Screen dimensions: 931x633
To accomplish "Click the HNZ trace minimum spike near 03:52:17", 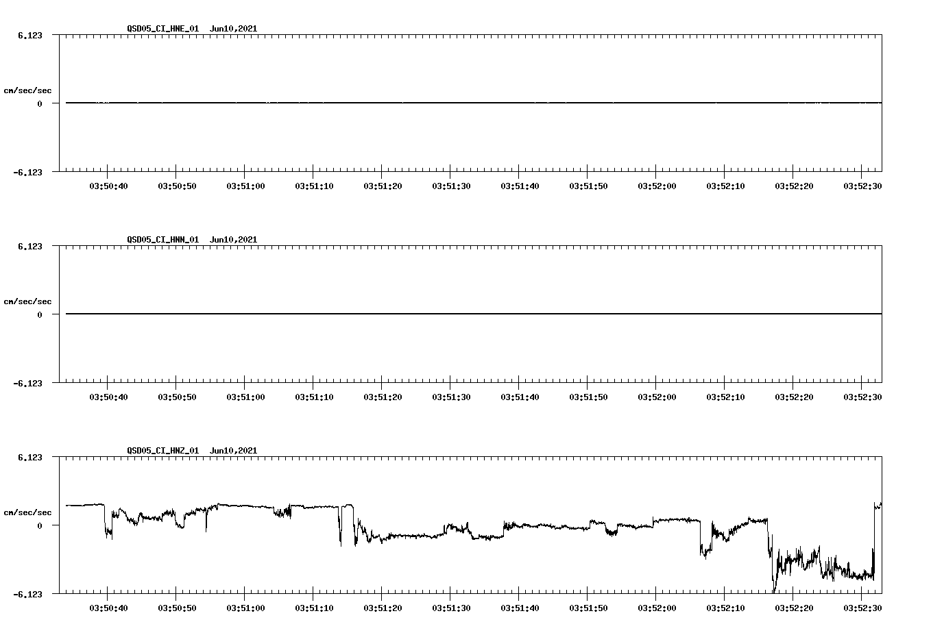I will click(774, 589).
